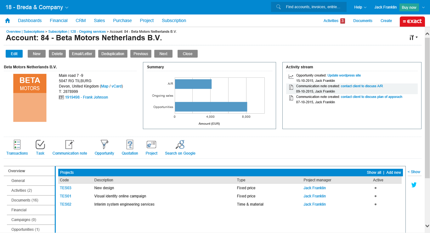
Task: Open the Project icon shortcut
Action: (151, 145)
